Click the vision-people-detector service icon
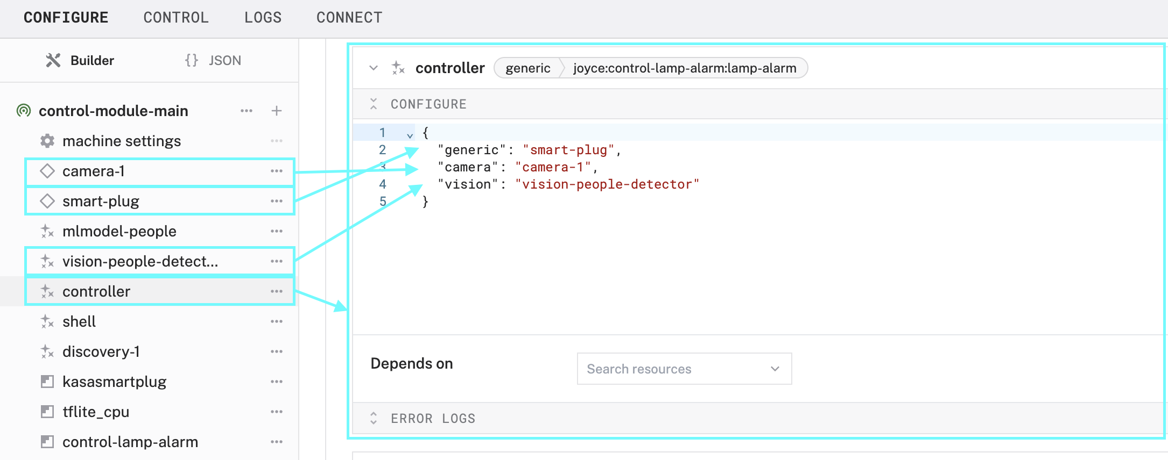 point(47,261)
